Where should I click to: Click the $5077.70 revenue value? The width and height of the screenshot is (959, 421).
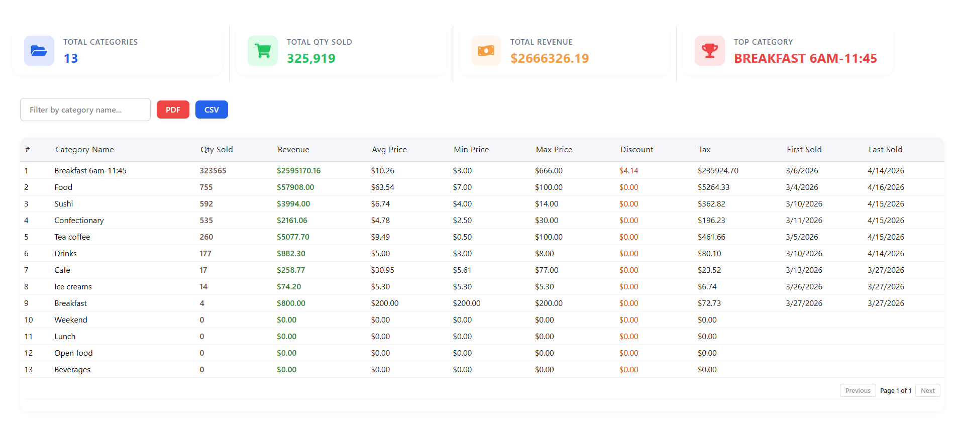click(x=293, y=237)
